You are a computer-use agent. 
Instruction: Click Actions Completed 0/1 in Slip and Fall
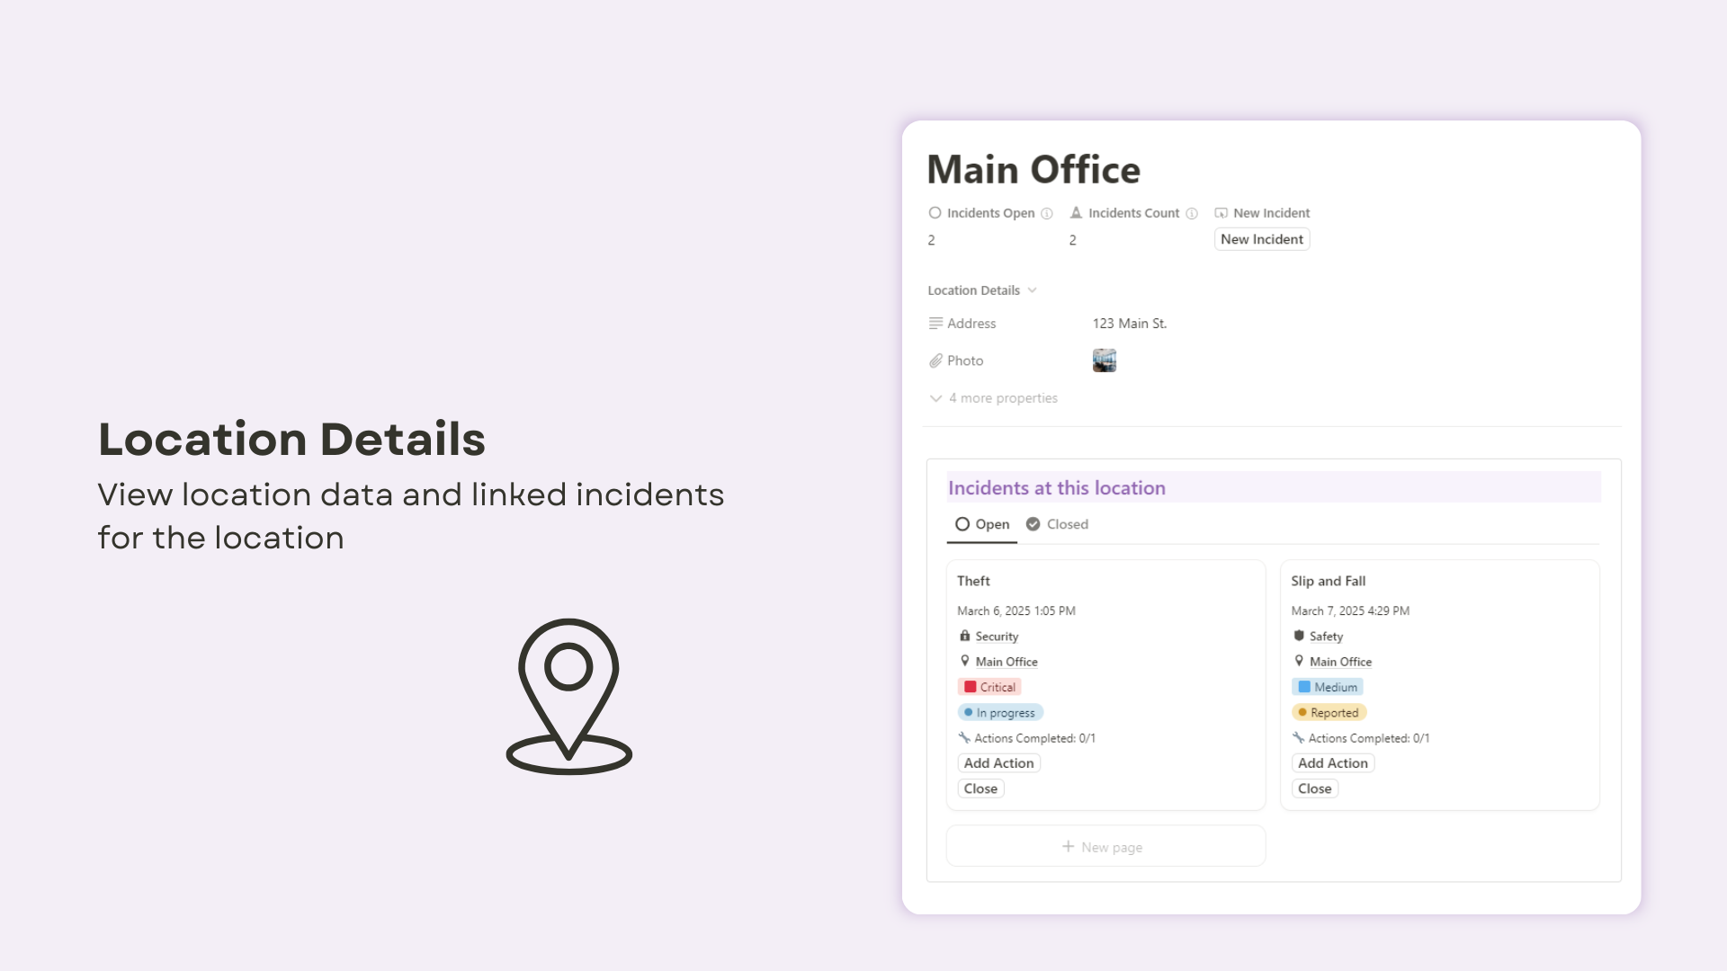pos(1368,738)
